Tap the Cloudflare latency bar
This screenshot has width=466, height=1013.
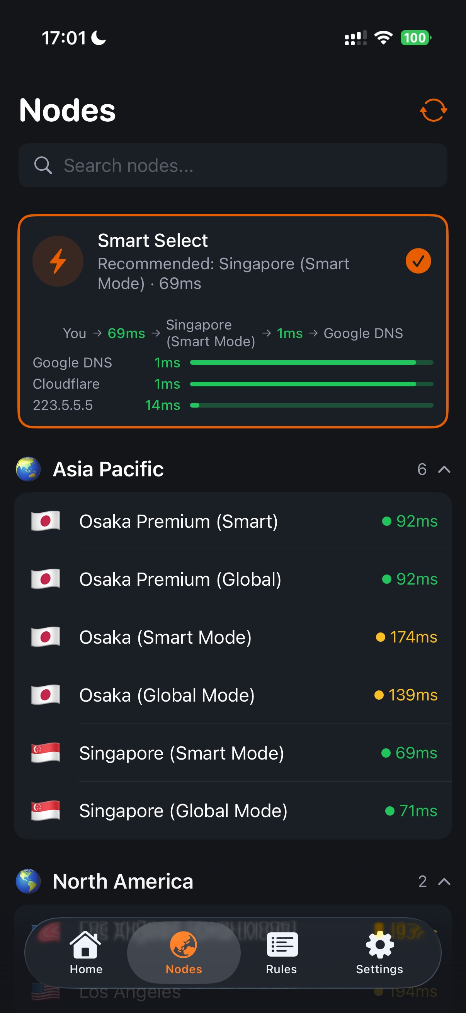(311, 384)
